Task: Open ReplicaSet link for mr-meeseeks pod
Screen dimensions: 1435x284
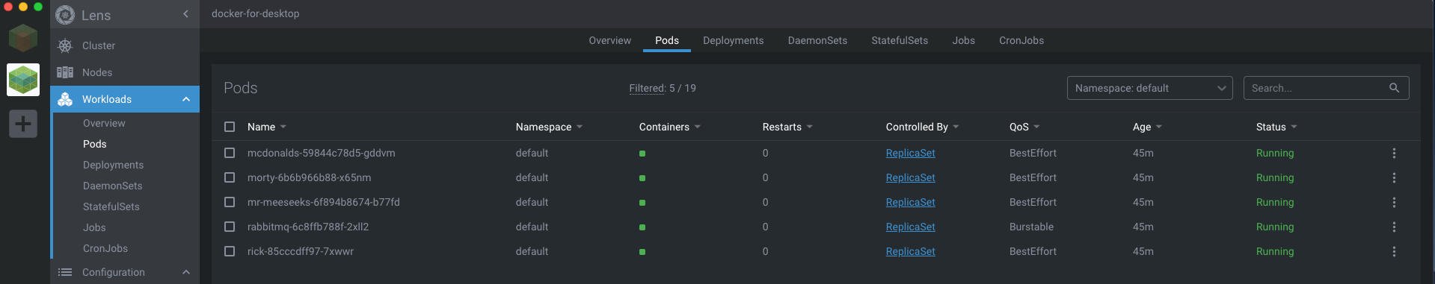Action: point(910,202)
